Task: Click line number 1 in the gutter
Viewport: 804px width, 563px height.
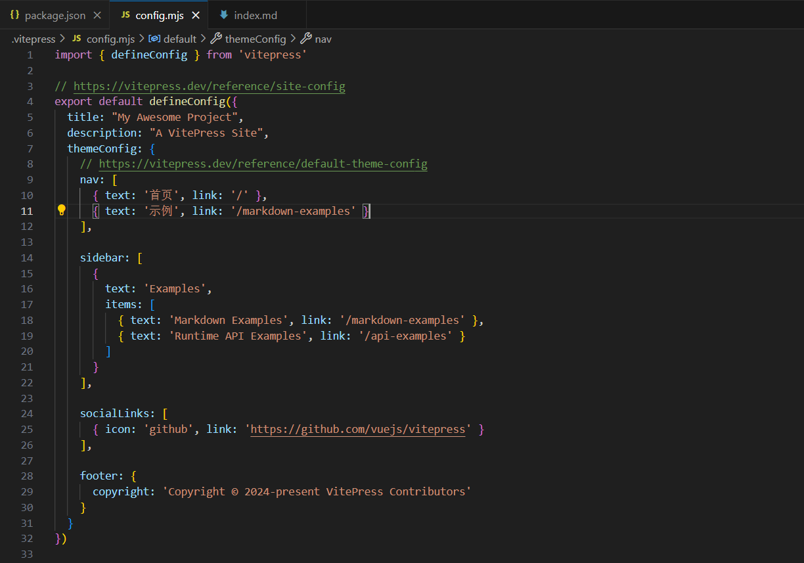Action: (30, 55)
